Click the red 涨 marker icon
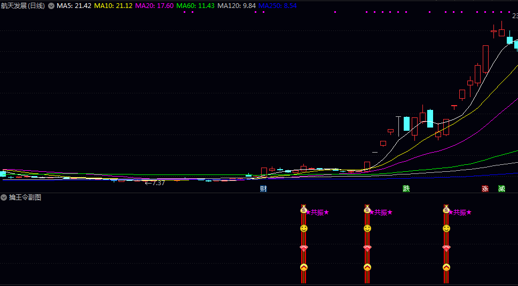Image resolution: width=518 pixels, height=286 pixels. [485, 189]
